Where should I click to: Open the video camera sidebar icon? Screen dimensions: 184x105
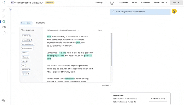tap(4, 27)
